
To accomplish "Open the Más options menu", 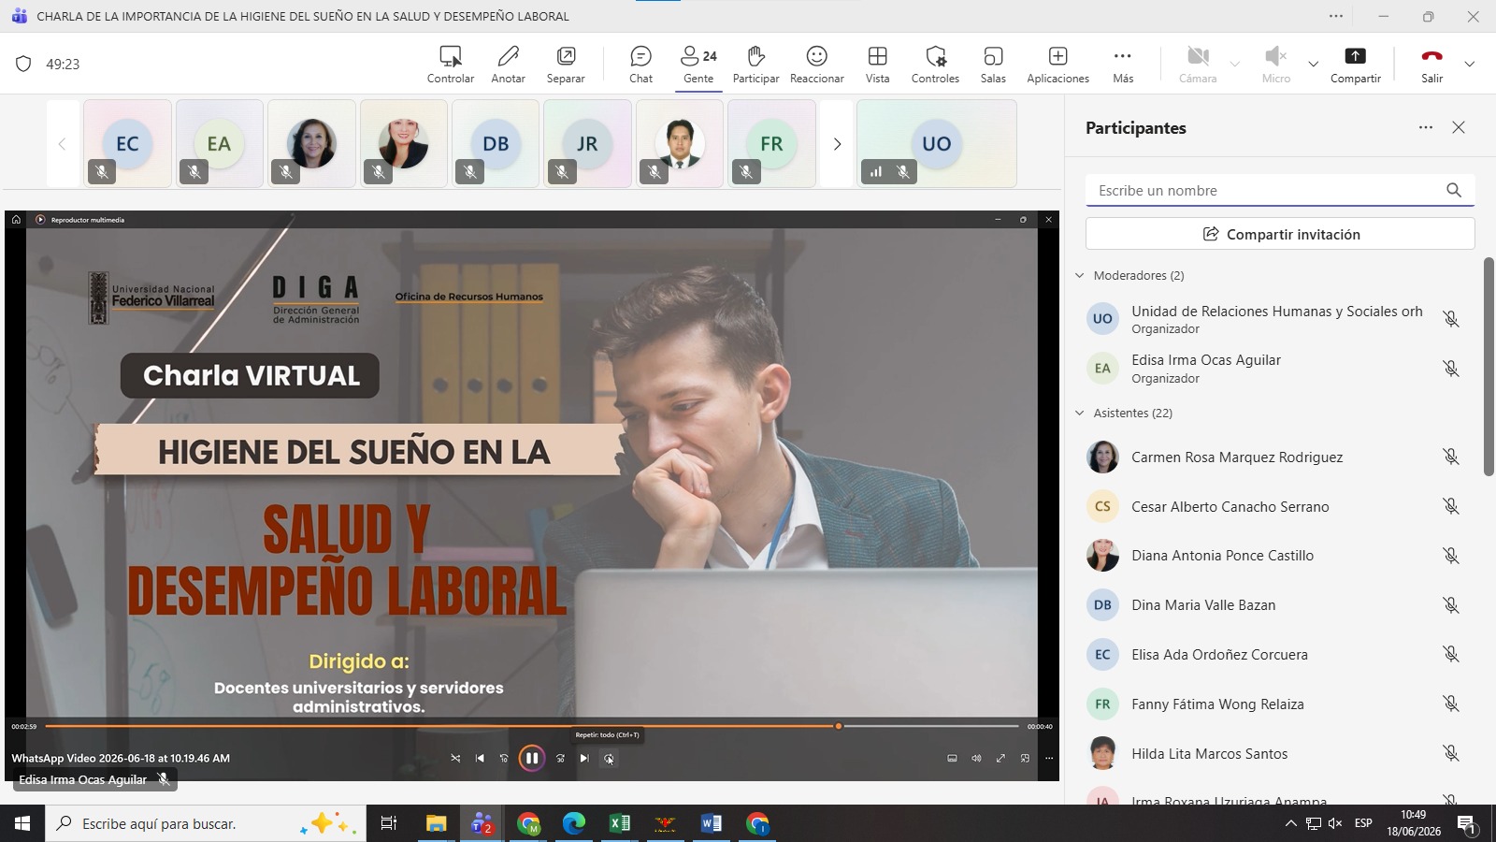I will tap(1123, 65).
